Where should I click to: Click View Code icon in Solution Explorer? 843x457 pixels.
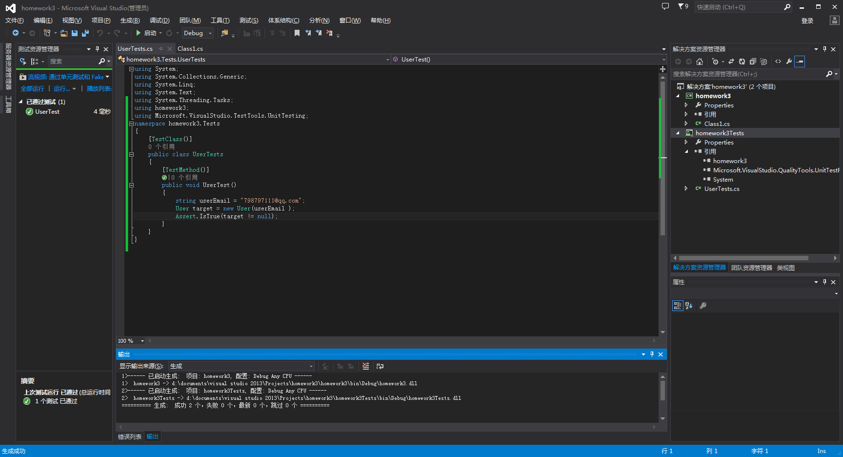coord(778,62)
